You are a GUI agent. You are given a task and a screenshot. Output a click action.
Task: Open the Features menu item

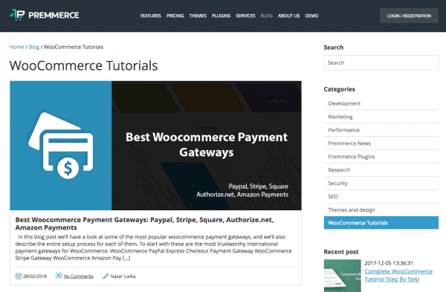click(x=150, y=16)
